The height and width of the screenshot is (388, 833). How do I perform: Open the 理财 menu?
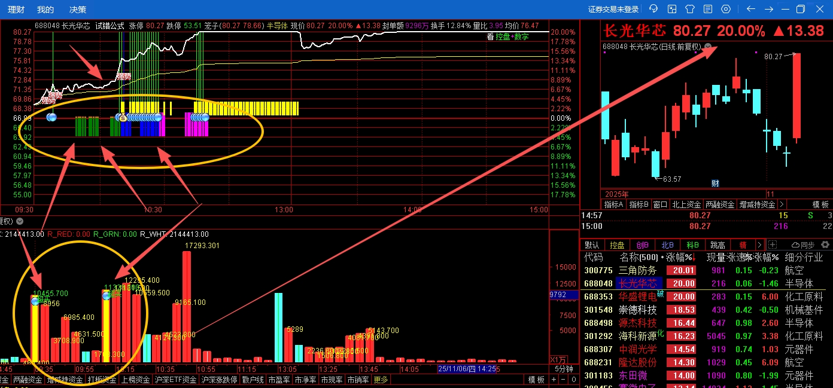[x=16, y=10]
